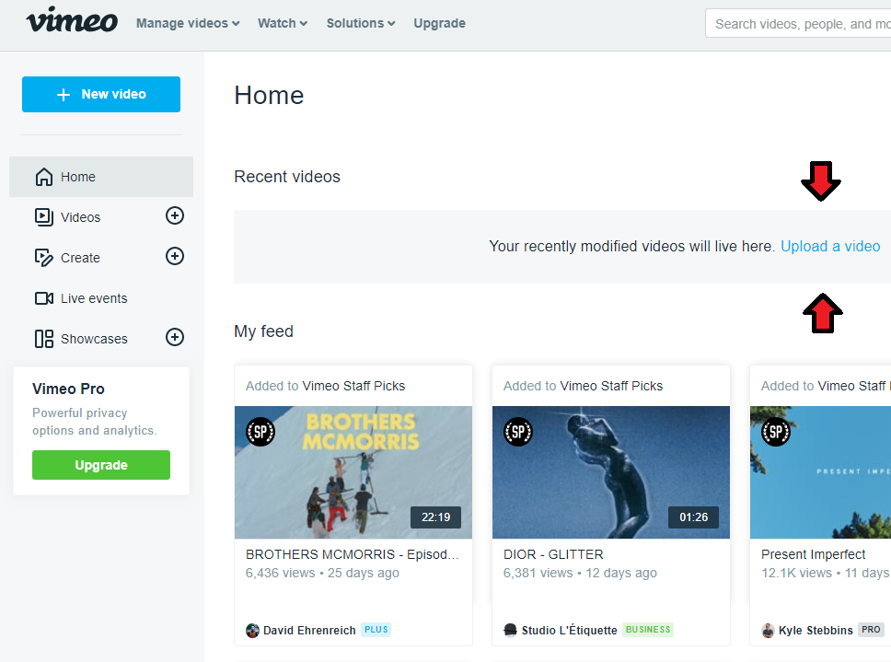Click Staff Pick badge on DIOR GLITTER thumbnail

click(x=518, y=432)
